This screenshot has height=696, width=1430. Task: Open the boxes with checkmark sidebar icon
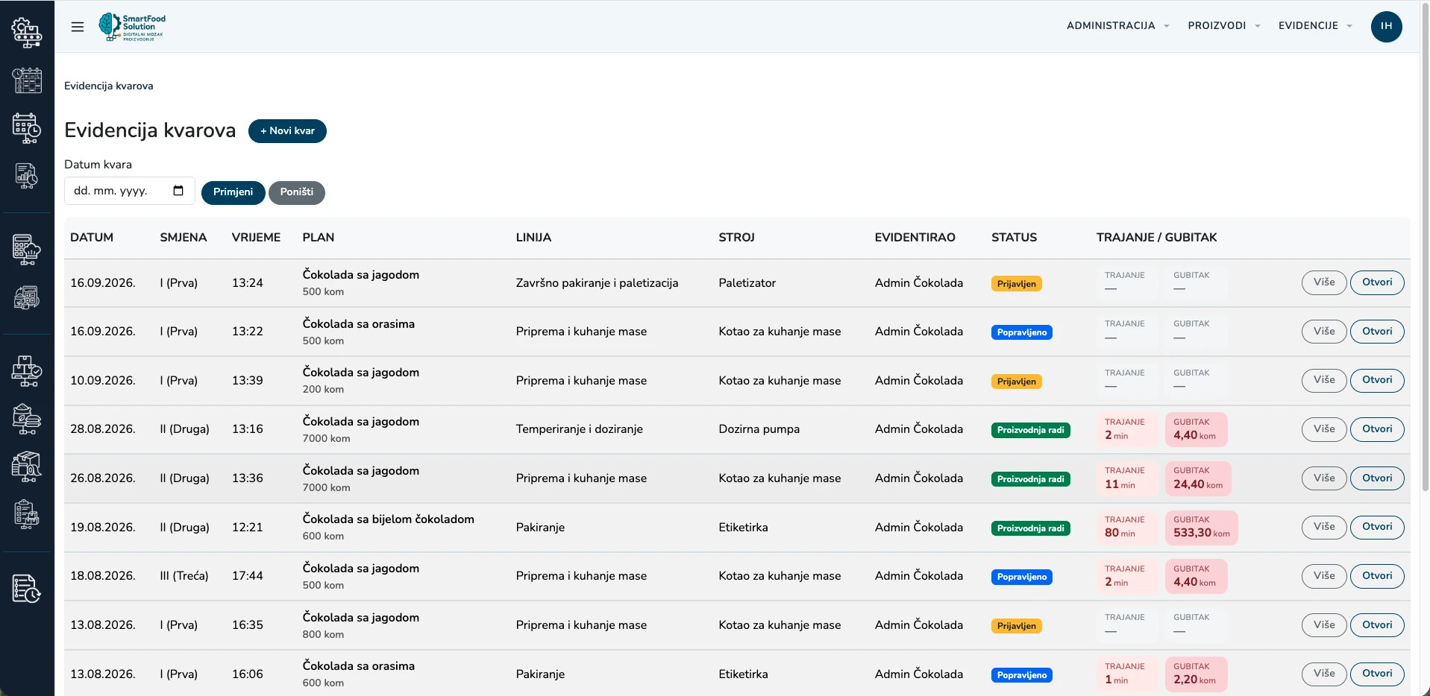(27, 370)
